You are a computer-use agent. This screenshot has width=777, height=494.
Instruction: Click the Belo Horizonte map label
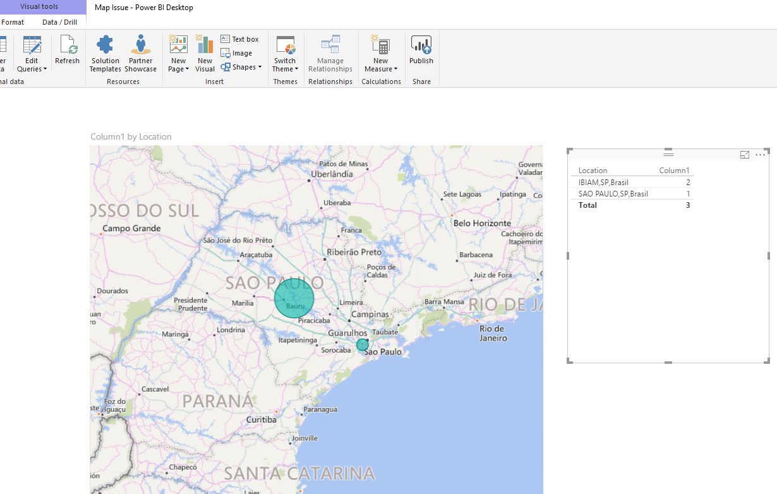point(482,223)
